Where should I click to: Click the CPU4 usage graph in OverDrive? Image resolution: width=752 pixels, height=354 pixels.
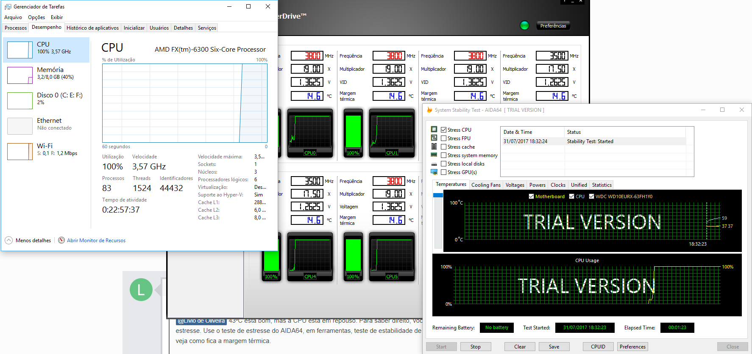[310, 257]
